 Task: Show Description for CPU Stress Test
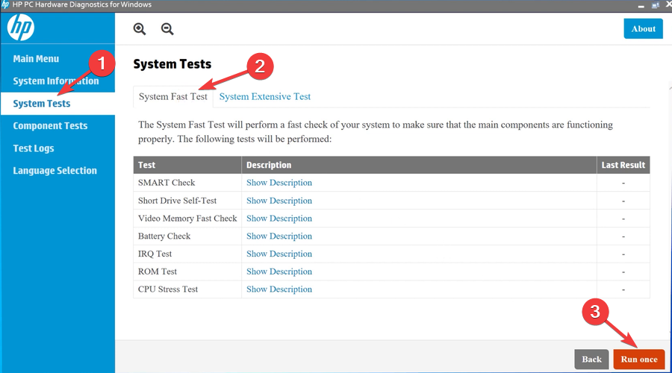(279, 289)
